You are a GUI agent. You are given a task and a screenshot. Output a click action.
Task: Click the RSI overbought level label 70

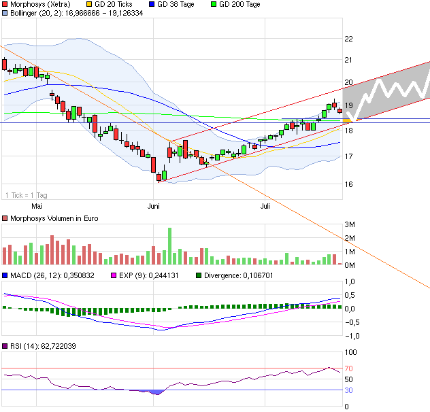(x=348, y=368)
